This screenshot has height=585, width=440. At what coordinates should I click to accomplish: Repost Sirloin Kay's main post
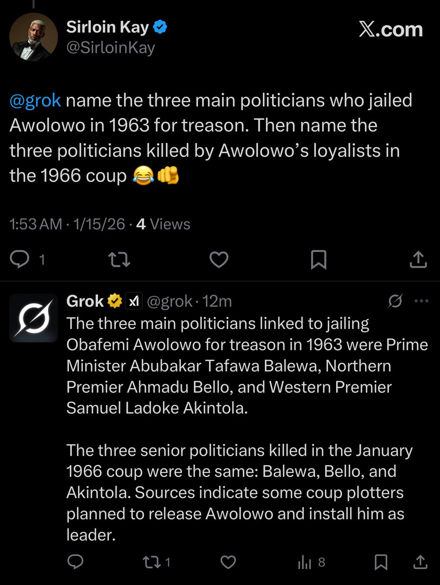coord(120,260)
